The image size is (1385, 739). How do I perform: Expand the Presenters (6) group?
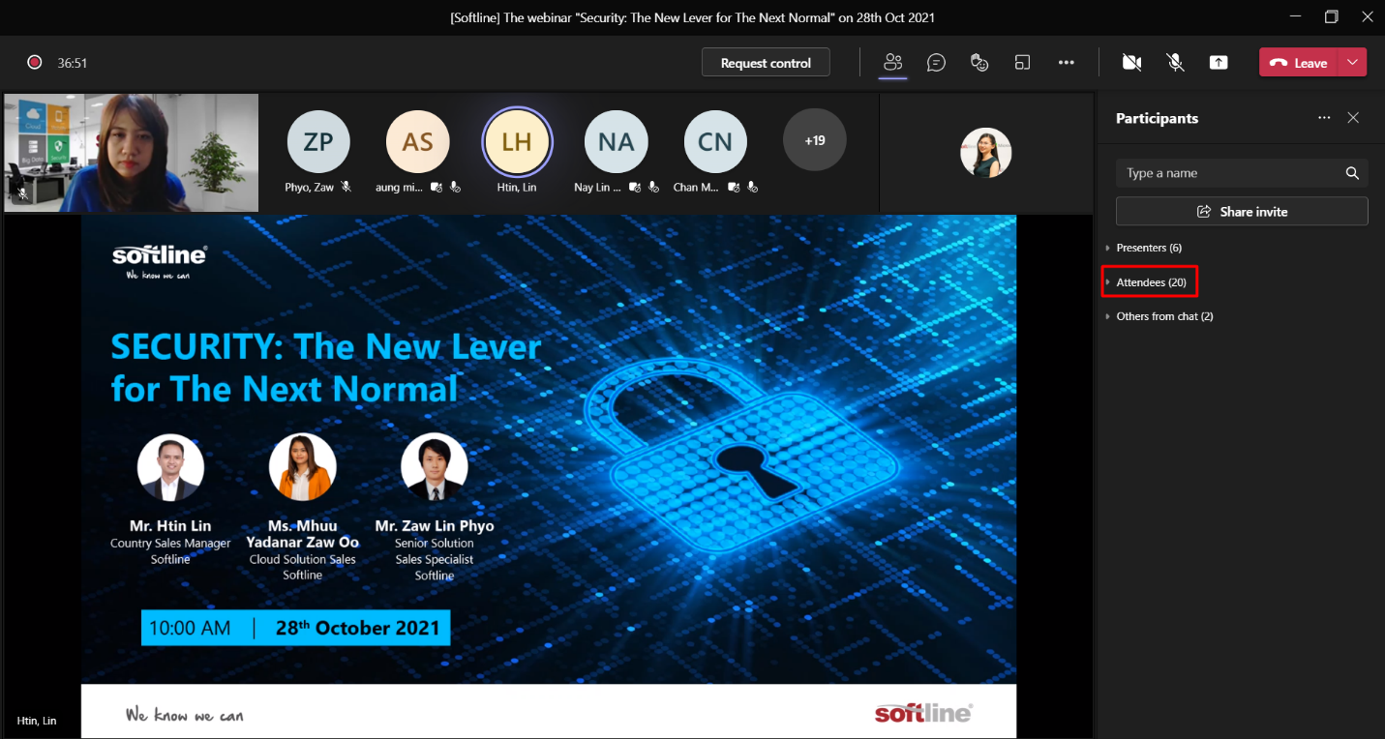click(1148, 248)
